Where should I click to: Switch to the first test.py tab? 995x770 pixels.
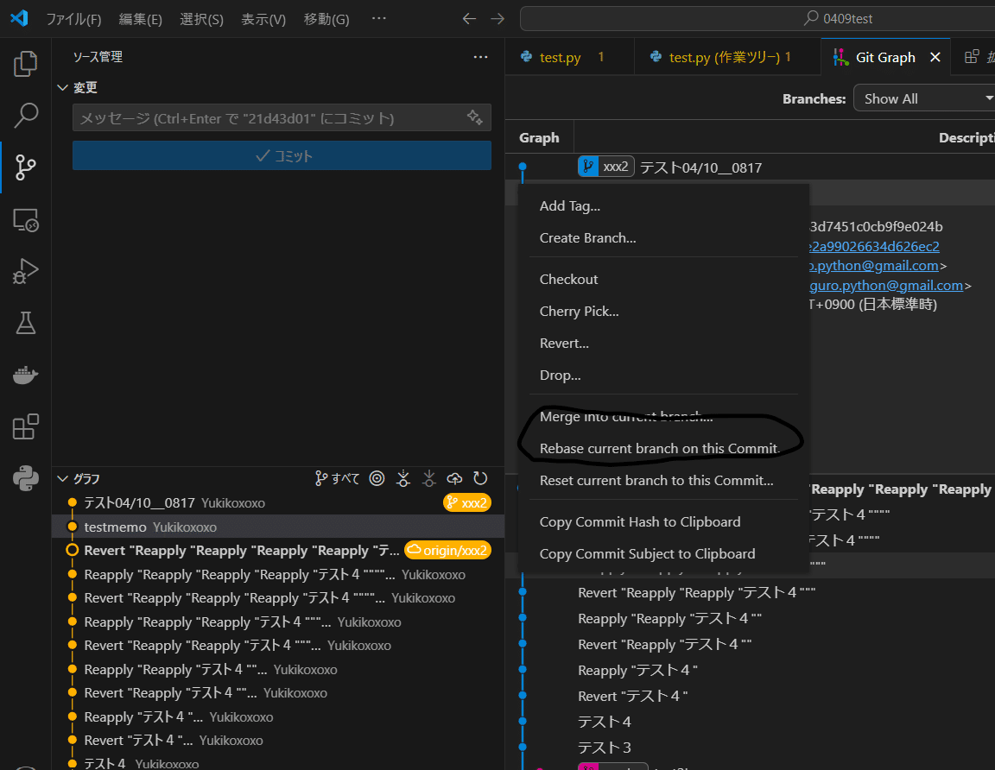point(560,56)
